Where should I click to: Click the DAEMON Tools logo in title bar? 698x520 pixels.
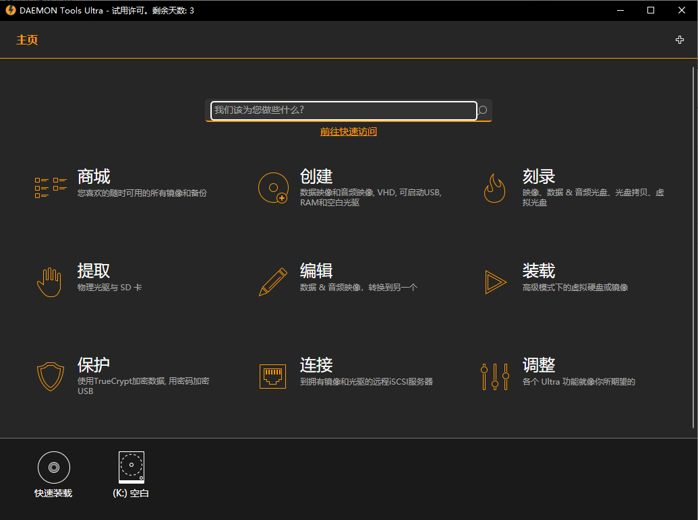click(x=10, y=10)
